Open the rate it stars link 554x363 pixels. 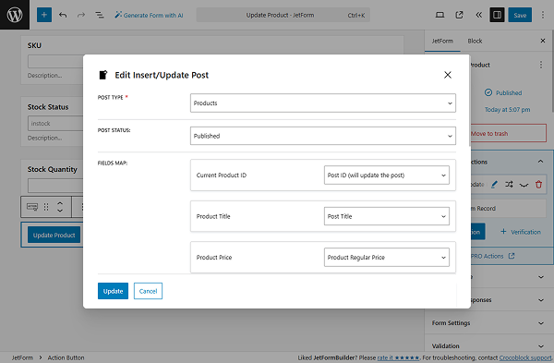398,357
